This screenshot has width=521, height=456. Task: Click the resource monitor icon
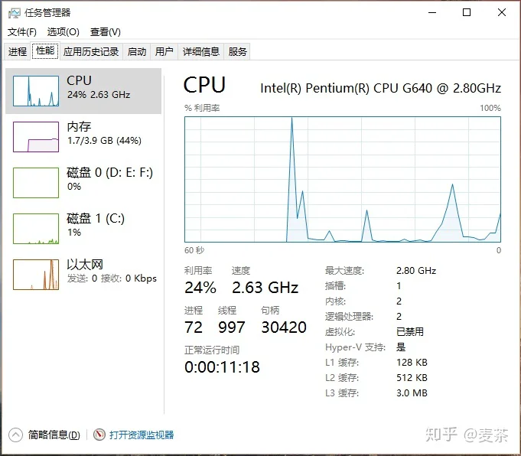99,435
